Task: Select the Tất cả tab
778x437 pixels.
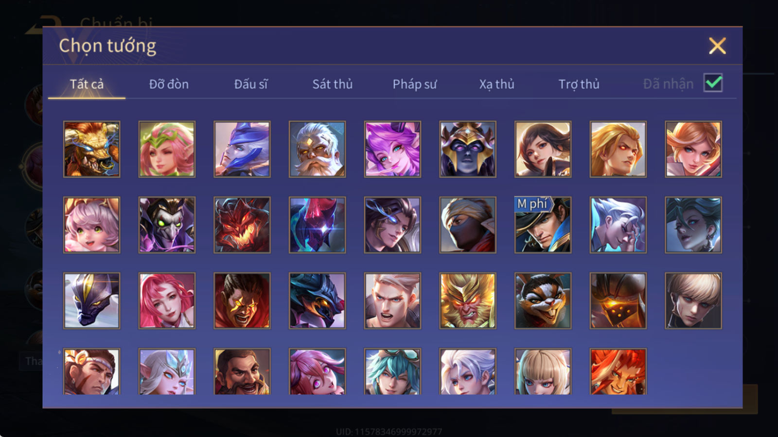Action: pos(87,84)
